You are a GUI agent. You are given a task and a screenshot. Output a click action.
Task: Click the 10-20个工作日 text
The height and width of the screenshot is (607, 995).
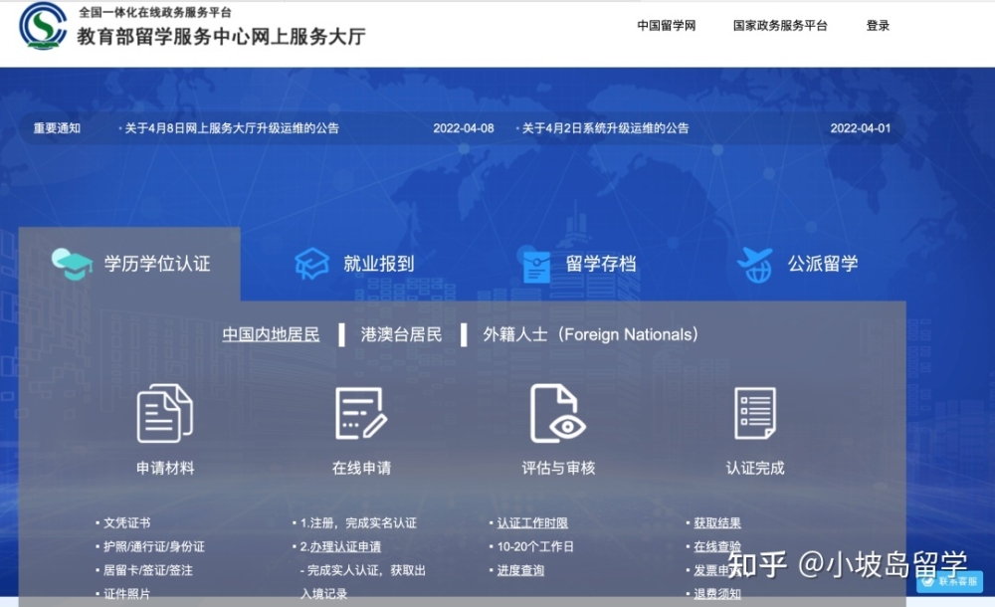pos(535,546)
